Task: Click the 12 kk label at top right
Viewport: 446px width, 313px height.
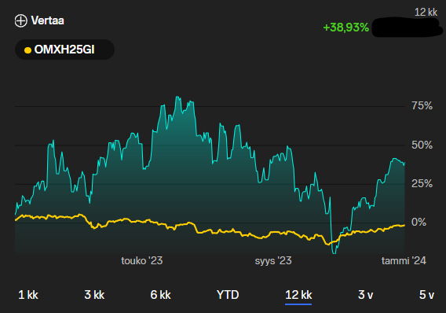Action: [x=426, y=13]
